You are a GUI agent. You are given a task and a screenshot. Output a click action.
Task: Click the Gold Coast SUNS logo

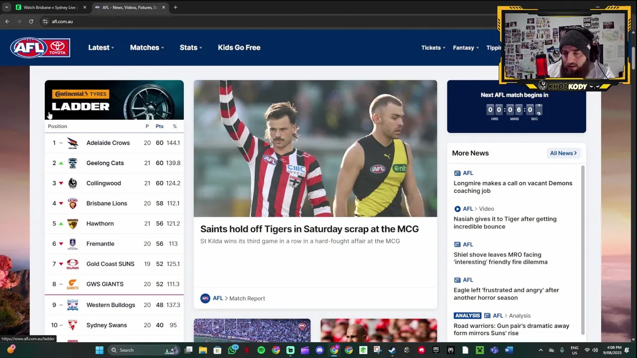[x=73, y=264]
